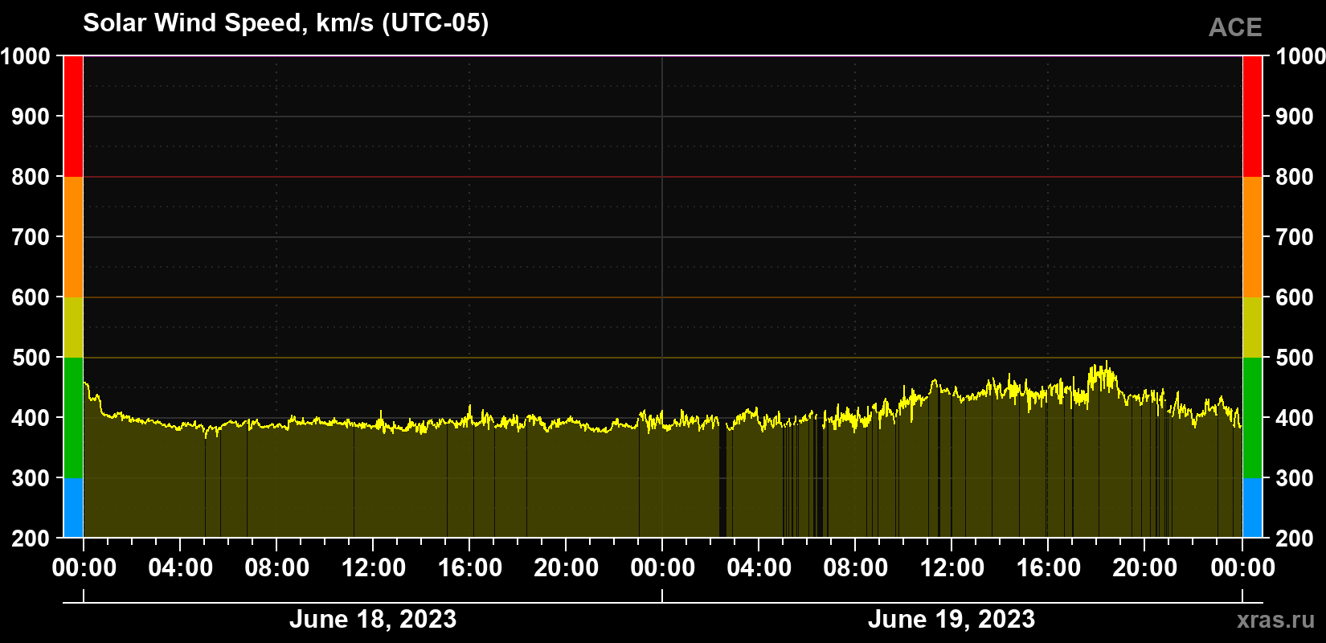Click the central 00:00 midnight time label
This screenshot has height=643, width=1326.
tap(663, 567)
